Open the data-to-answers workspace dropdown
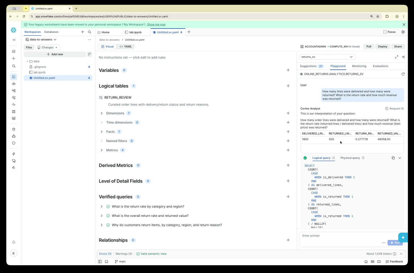Viewport: 414px width, 273px height. coord(41,40)
